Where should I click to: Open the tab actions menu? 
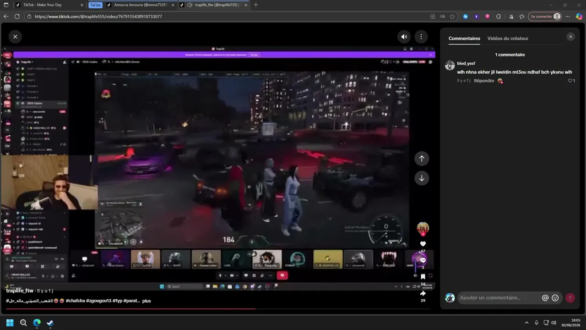tap(6, 5)
